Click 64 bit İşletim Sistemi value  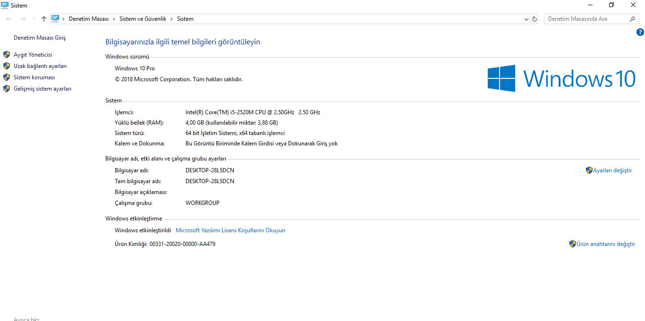(x=235, y=133)
